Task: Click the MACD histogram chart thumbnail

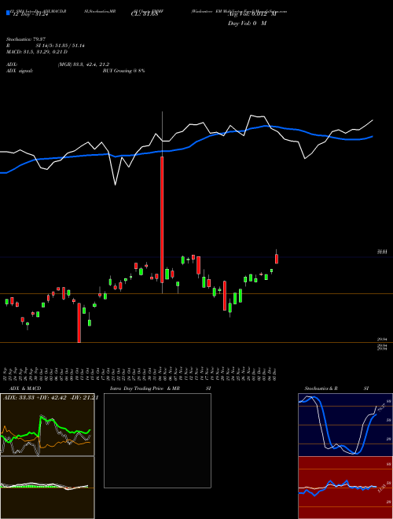Action: point(47,488)
